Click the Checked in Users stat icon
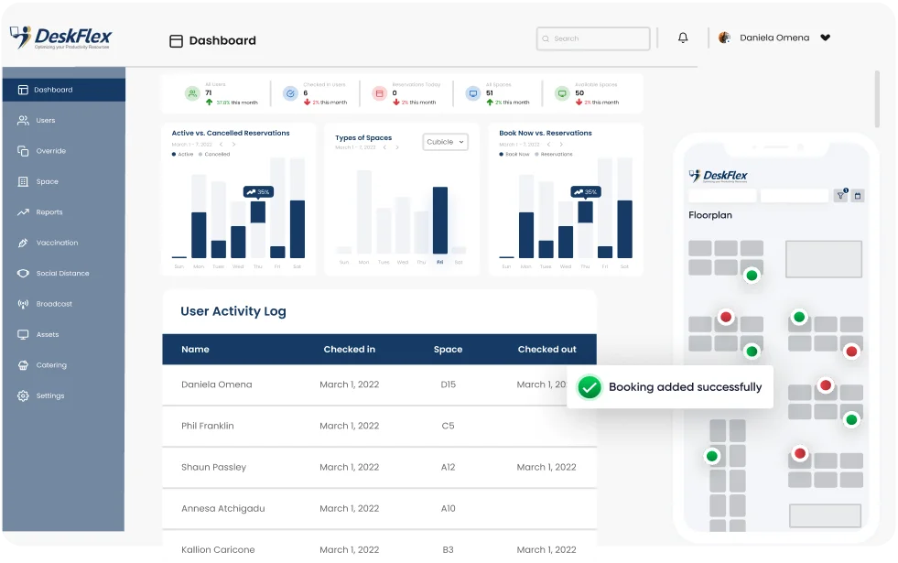Image resolution: width=898 pixels, height=563 pixels. tap(290, 93)
